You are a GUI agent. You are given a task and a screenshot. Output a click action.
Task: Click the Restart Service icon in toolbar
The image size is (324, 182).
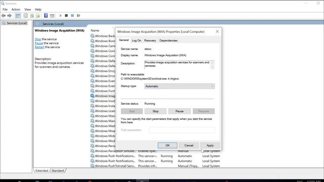click(78, 16)
